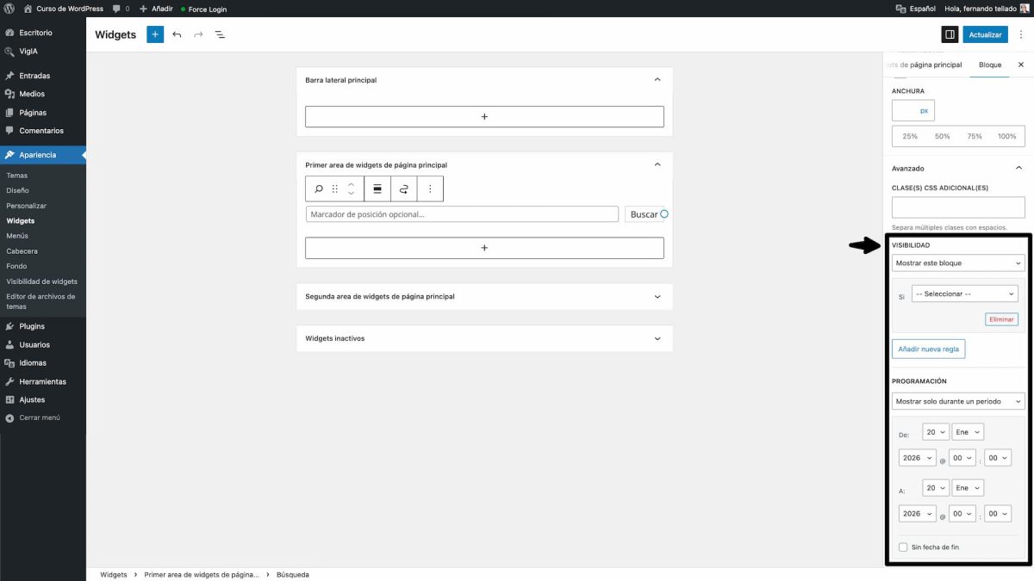
Task: Open the search block options three-dot menu
Action: click(x=430, y=188)
